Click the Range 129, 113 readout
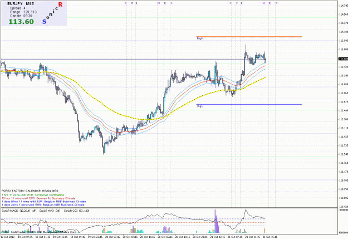 [x=23, y=12]
